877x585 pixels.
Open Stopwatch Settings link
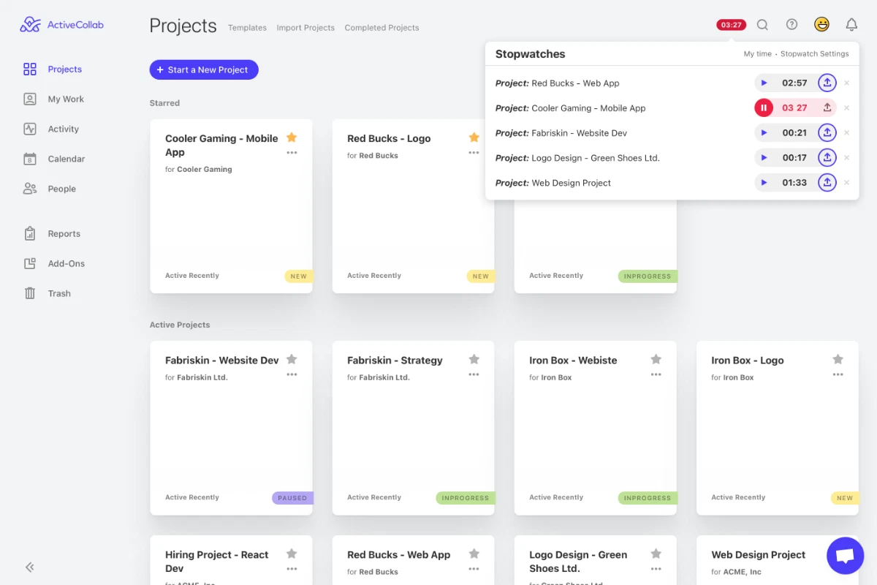pyautogui.click(x=814, y=53)
